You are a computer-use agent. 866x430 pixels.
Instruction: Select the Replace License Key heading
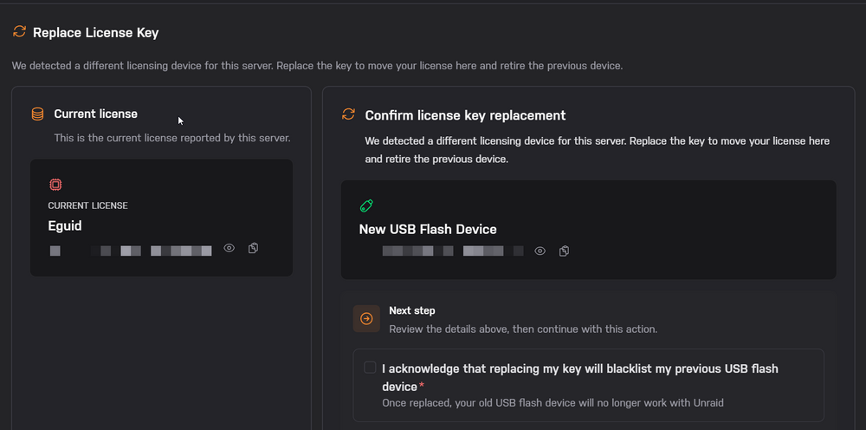[95, 33]
